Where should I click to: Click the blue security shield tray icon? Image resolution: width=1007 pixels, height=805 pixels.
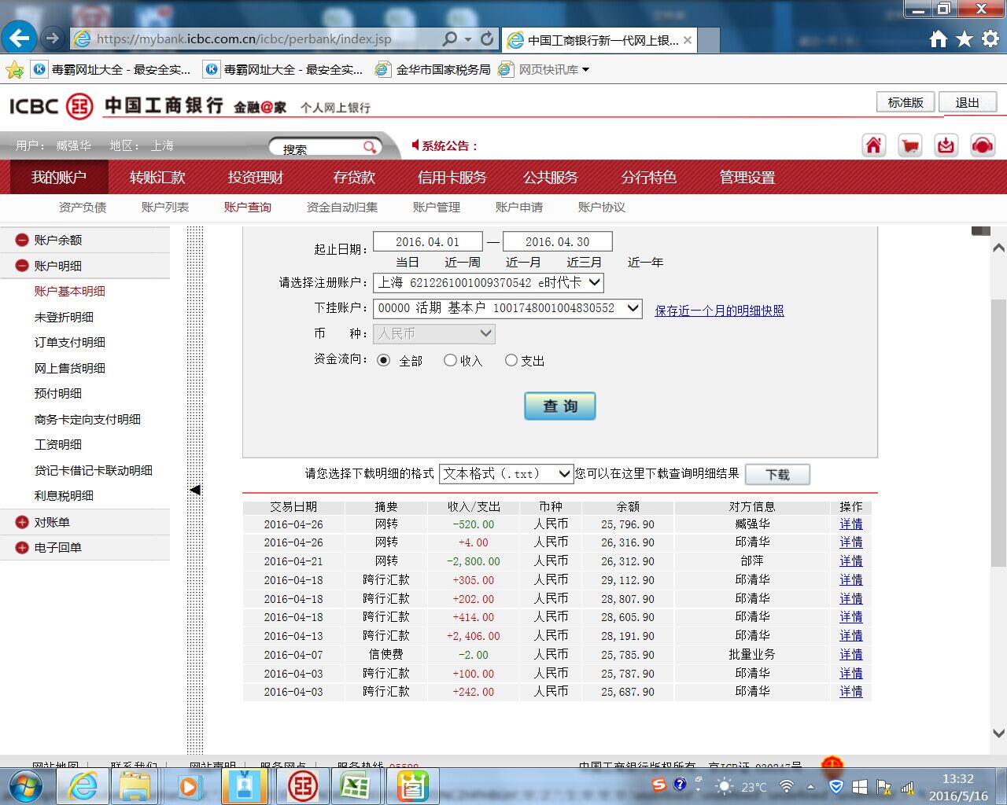coord(836,786)
